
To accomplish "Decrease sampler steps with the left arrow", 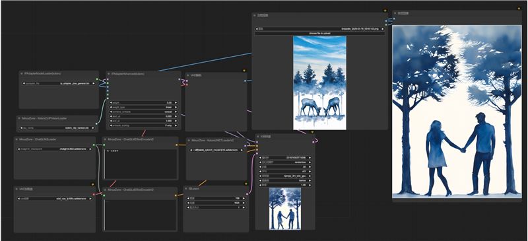I will pyautogui.click(x=261, y=166).
